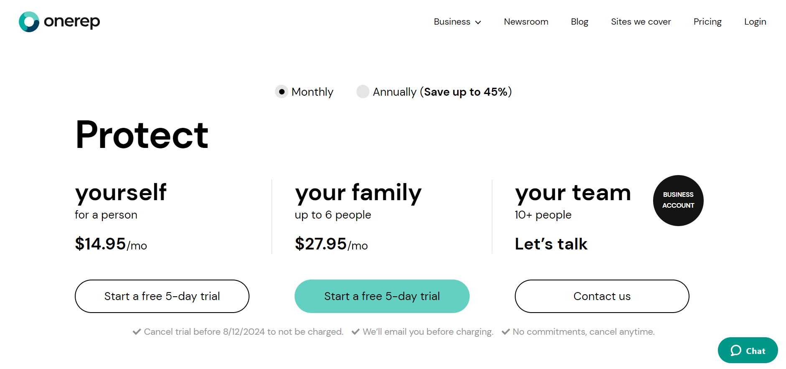Click the Business Account badge

[678, 201]
